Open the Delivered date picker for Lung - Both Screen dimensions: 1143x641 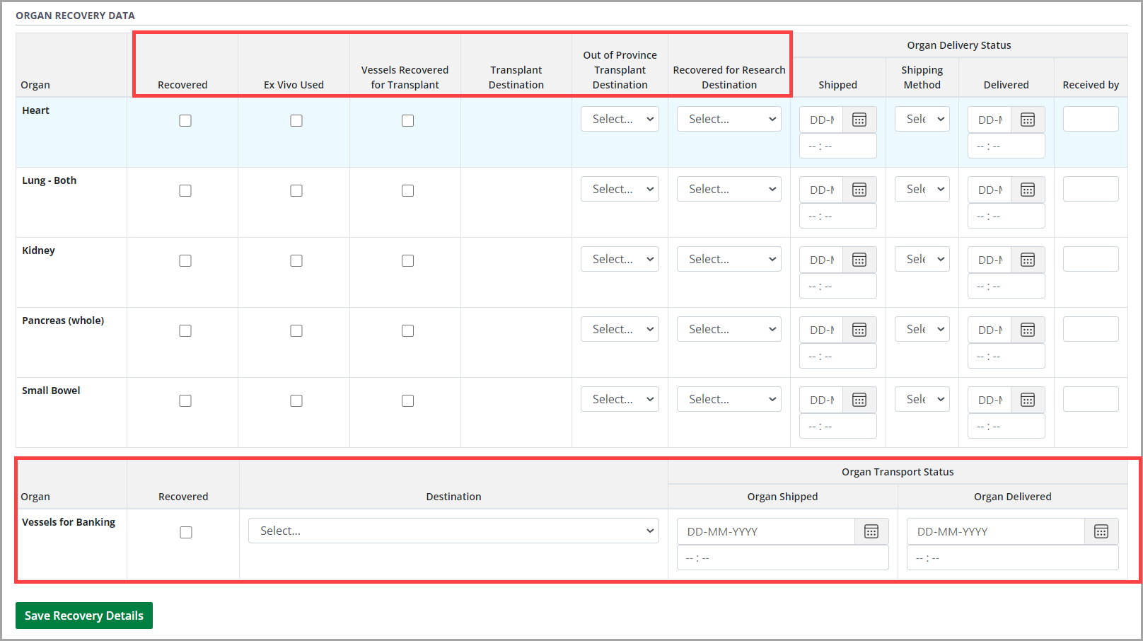(1027, 189)
